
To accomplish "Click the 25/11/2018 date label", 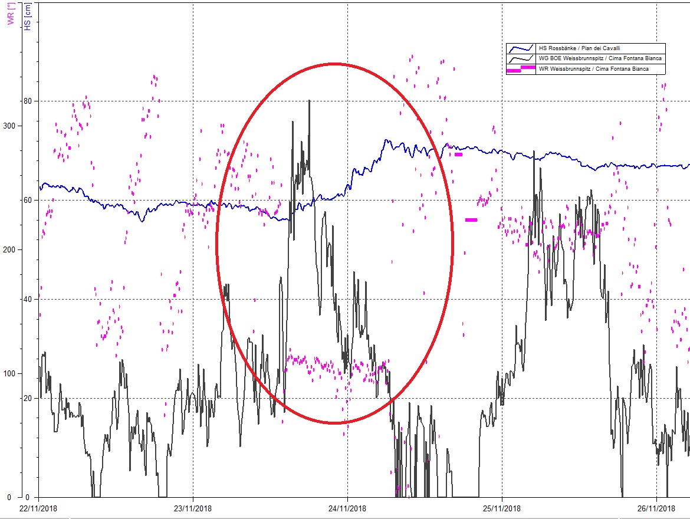I will tap(501, 508).
